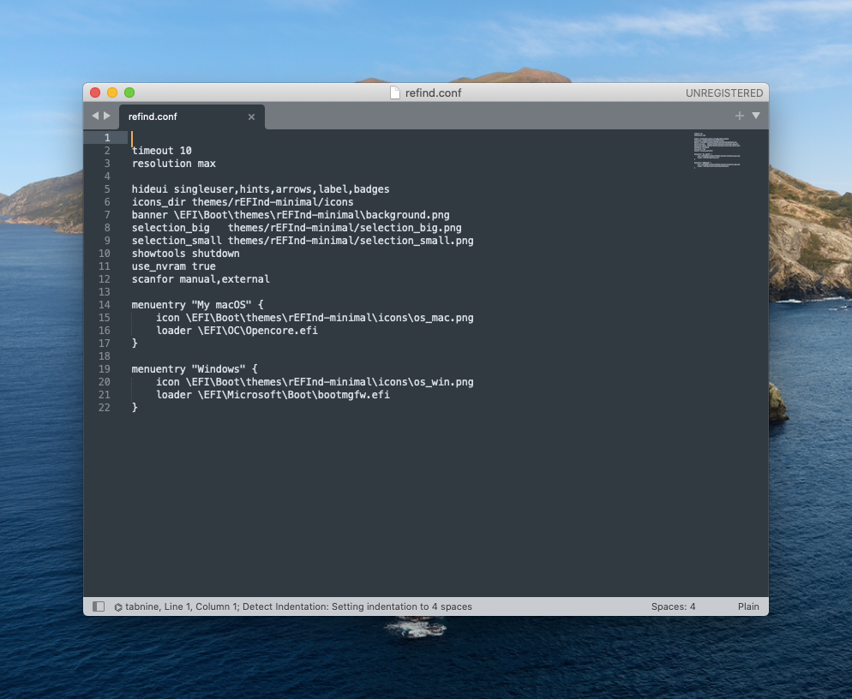Open the tab list dropdown triangle
Viewport: 852px width, 699px height.
coord(756,116)
